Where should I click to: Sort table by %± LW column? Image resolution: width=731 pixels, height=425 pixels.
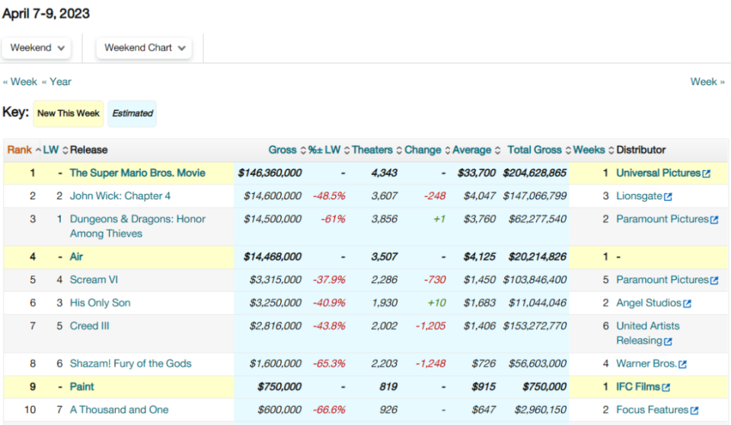pos(324,150)
